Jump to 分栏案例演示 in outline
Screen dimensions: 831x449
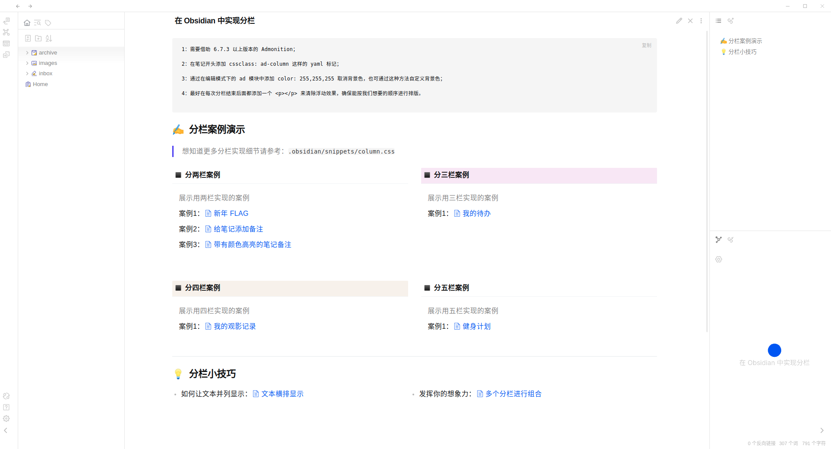741,41
